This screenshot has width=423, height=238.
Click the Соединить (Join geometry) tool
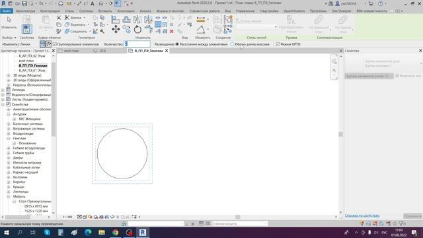tap(76, 32)
